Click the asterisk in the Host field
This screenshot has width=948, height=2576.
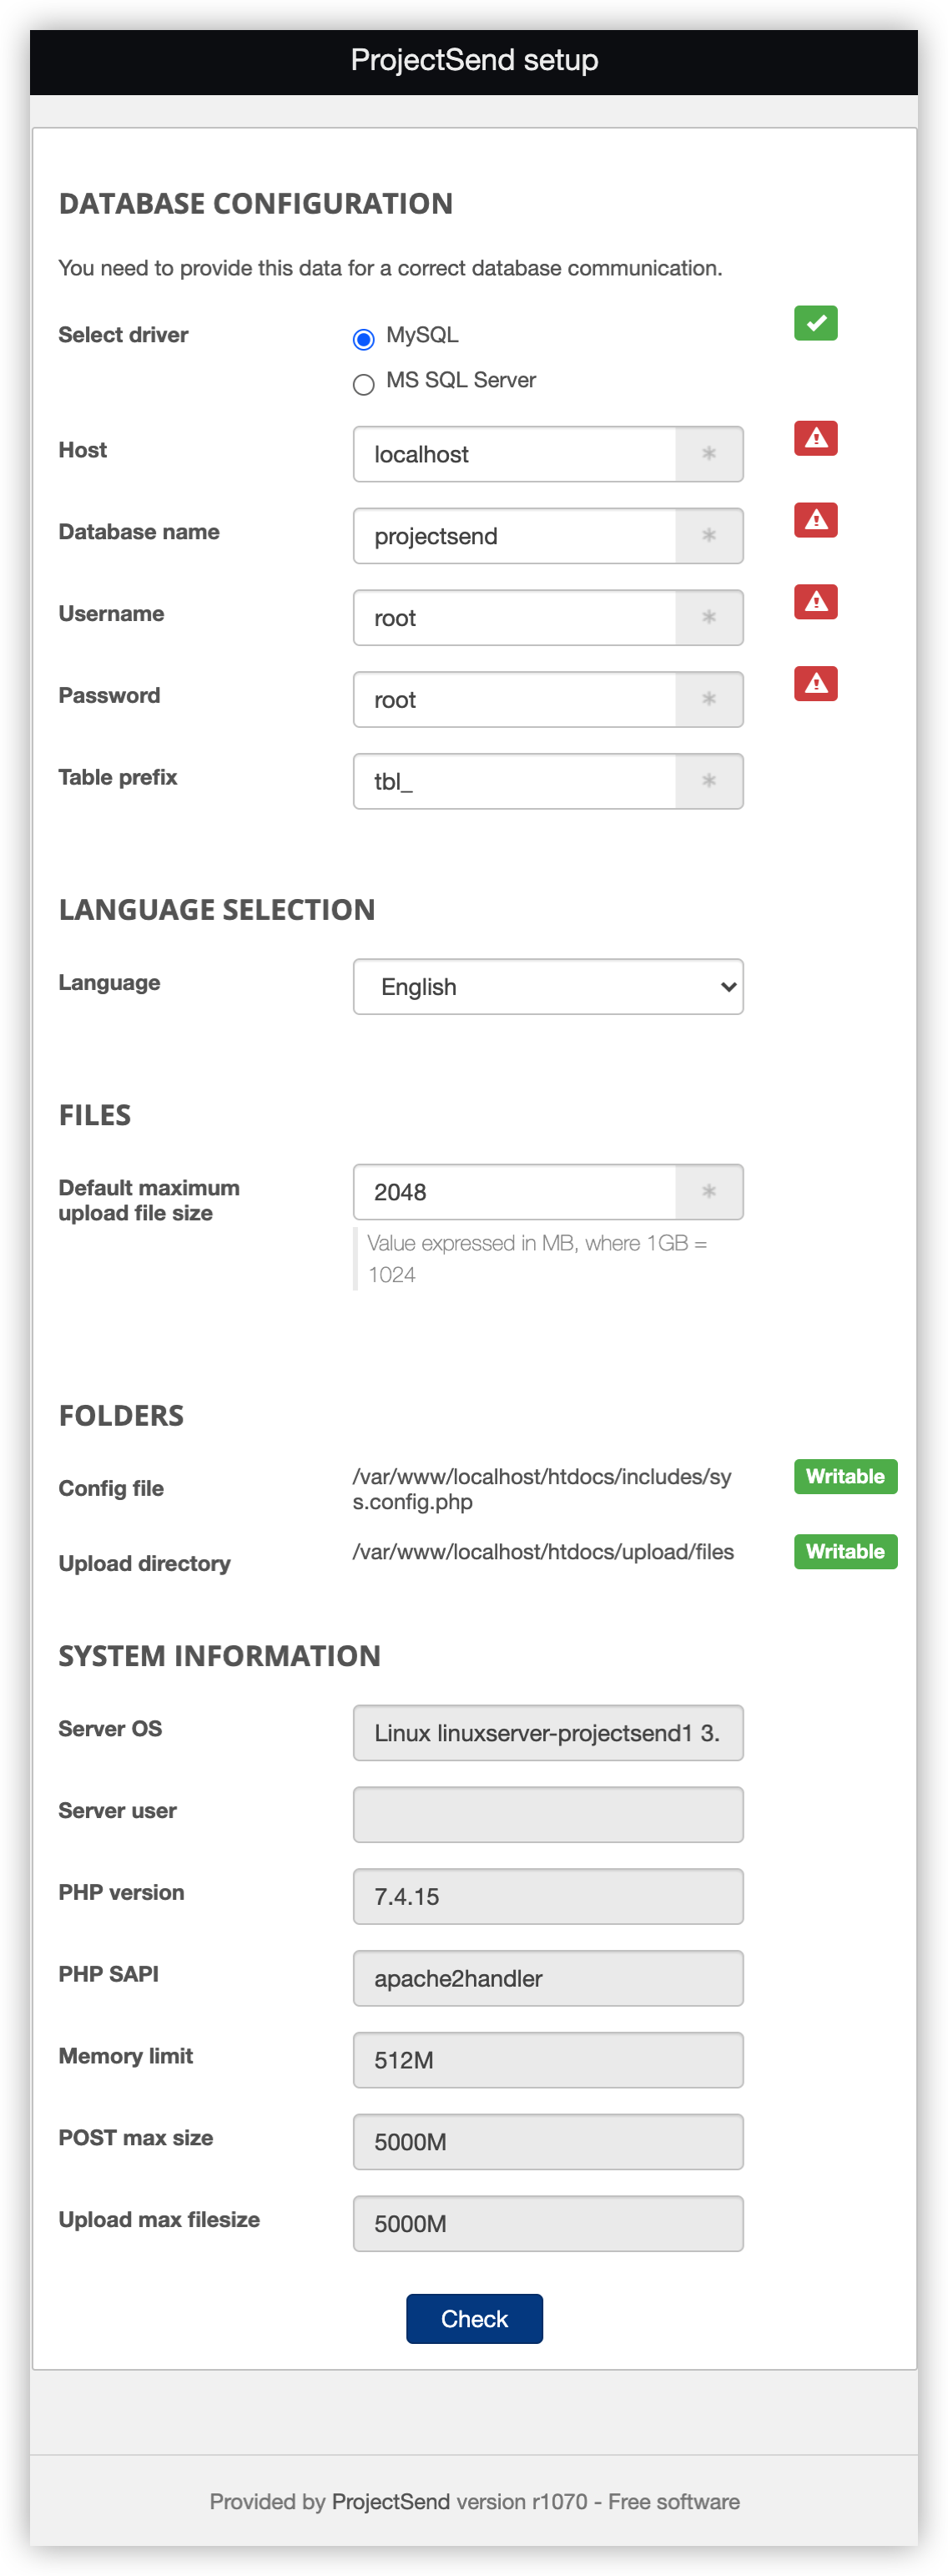709,454
